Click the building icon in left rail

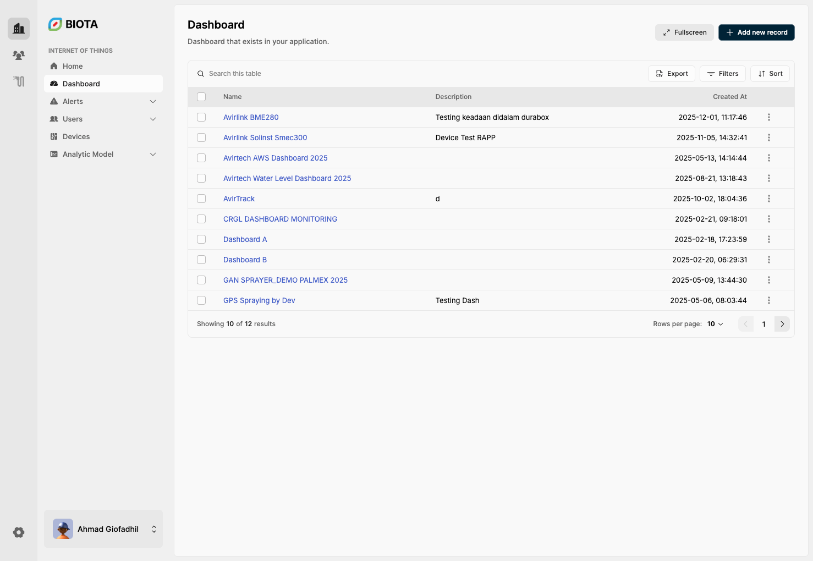pyautogui.click(x=19, y=28)
